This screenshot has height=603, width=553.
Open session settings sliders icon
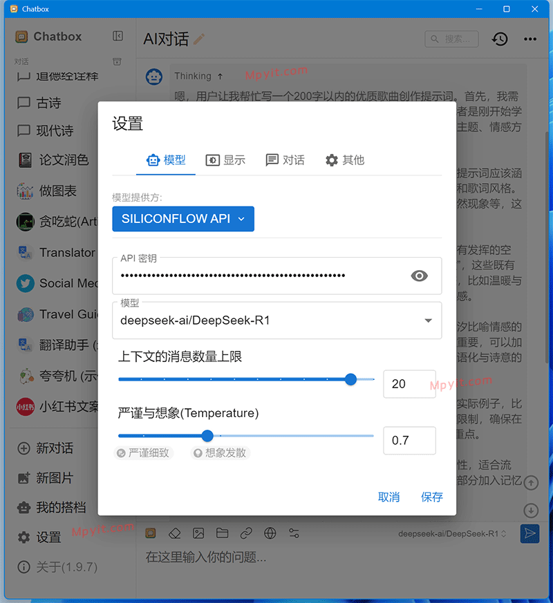point(294,533)
